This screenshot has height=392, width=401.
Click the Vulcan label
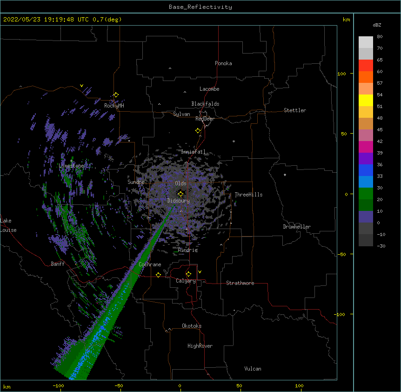coord(253,369)
